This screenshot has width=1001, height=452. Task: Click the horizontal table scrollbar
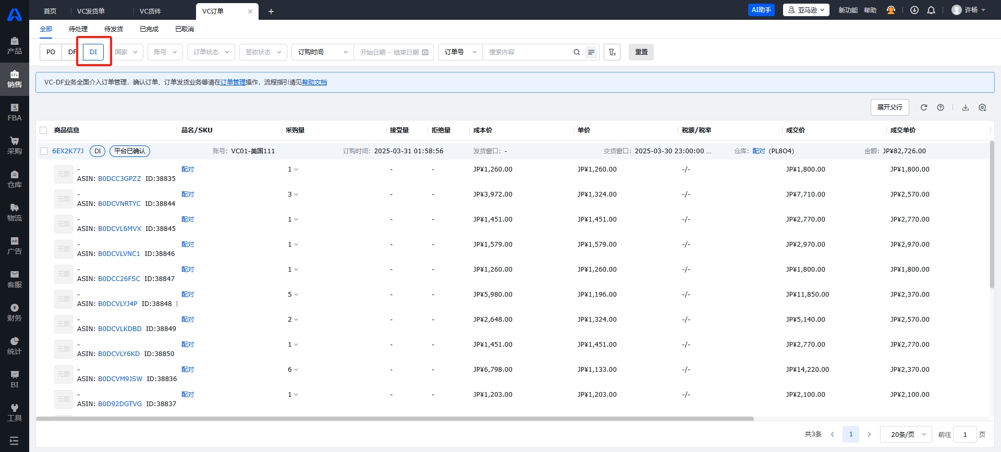click(x=395, y=419)
